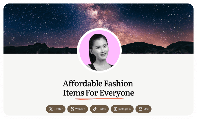Click the "Items For Everyone" heading line
Image resolution: width=197 pixels, height=119 pixels.
(x=99, y=93)
